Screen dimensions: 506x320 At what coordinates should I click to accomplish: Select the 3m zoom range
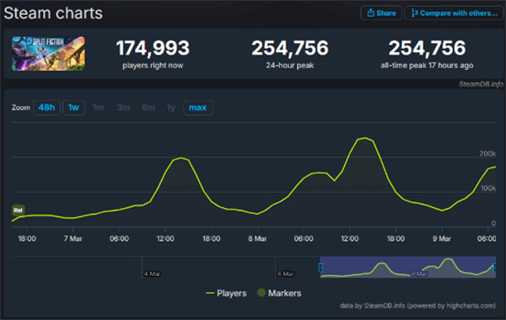pos(124,107)
